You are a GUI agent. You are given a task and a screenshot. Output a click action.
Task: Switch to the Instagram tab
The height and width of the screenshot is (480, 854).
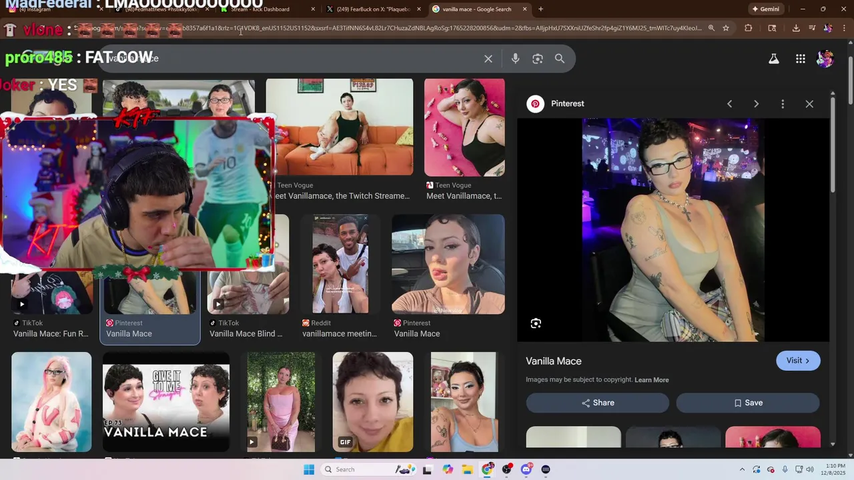(53, 9)
